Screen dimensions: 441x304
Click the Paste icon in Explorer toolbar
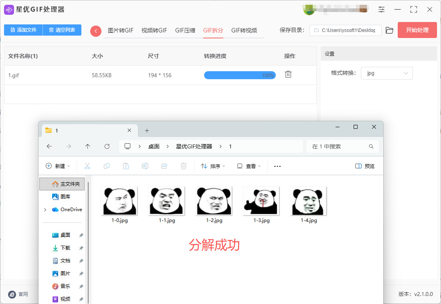click(126, 166)
